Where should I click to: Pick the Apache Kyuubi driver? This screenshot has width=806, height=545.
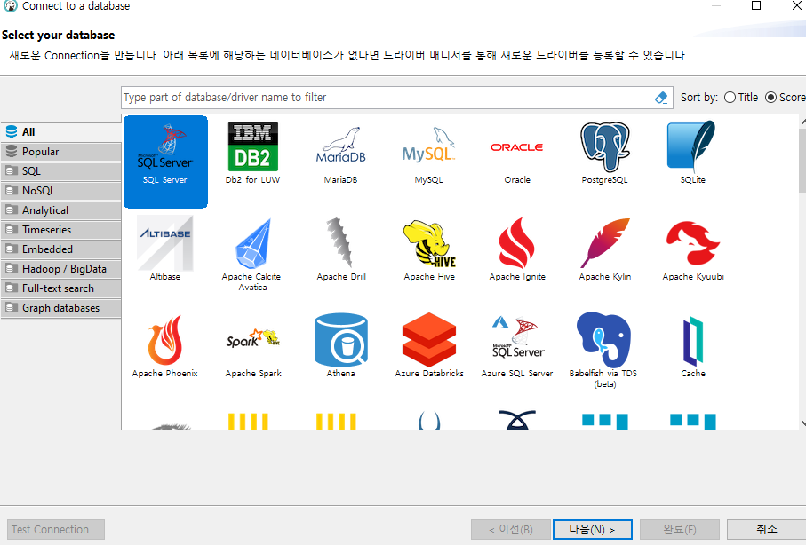coord(693,249)
